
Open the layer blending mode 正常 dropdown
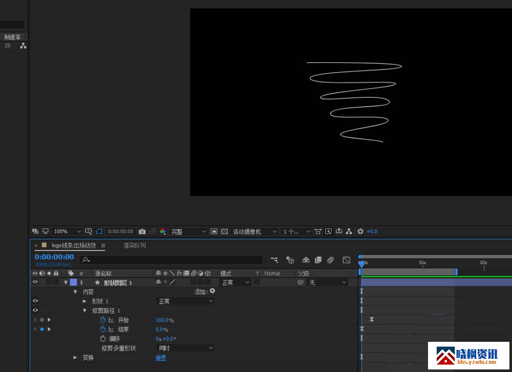pos(236,282)
